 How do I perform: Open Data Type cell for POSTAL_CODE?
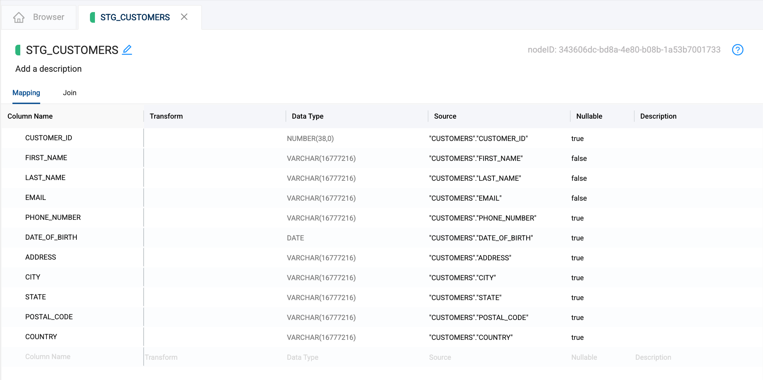[x=321, y=317]
